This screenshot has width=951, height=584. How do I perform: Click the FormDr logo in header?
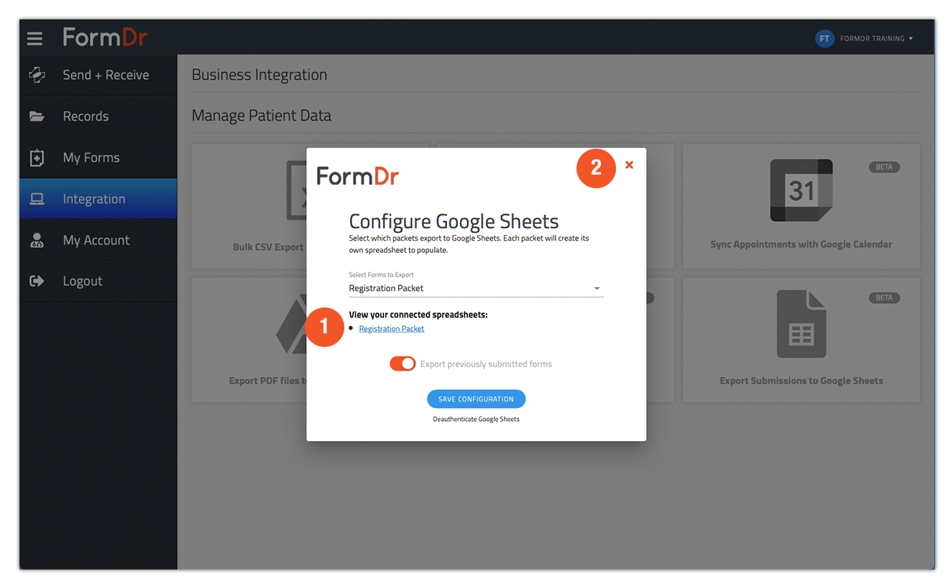click(x=105, y=37)
